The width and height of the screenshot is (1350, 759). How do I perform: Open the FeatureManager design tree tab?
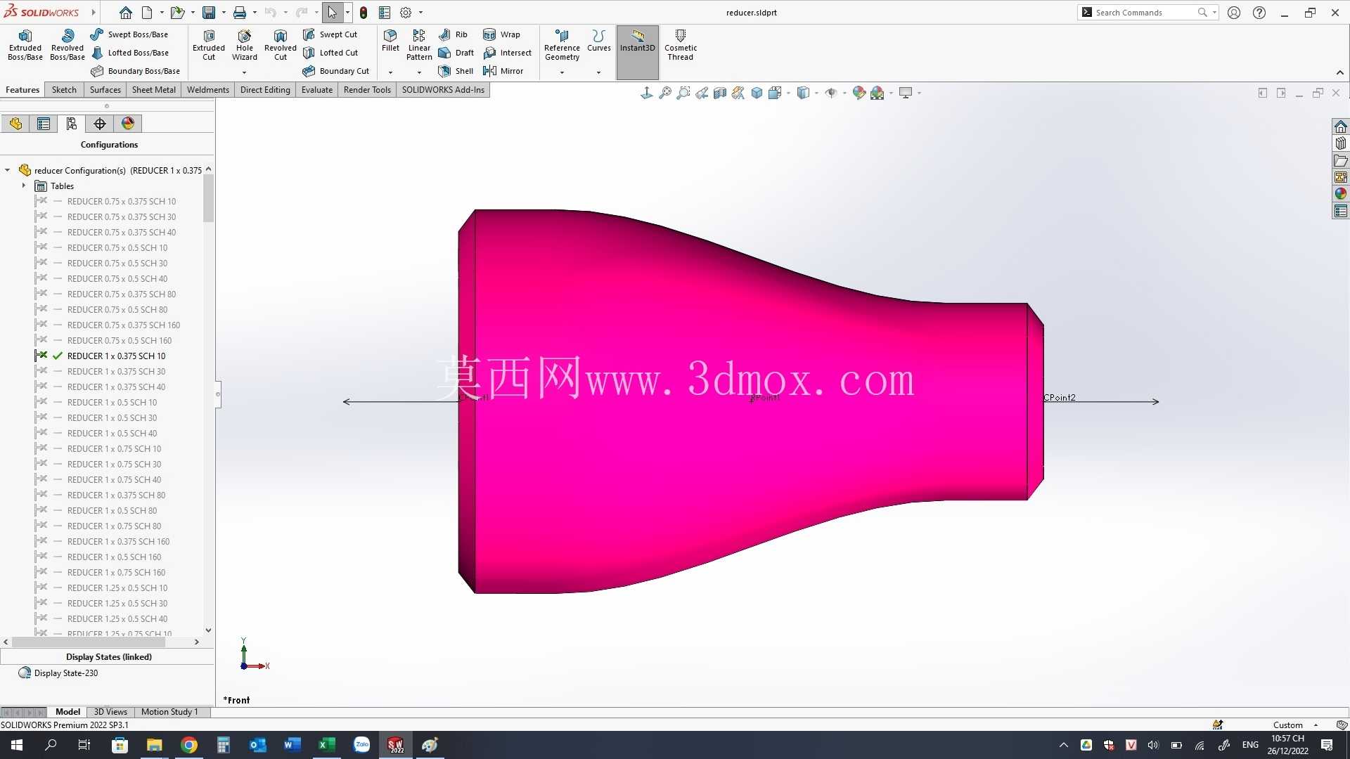15,124
